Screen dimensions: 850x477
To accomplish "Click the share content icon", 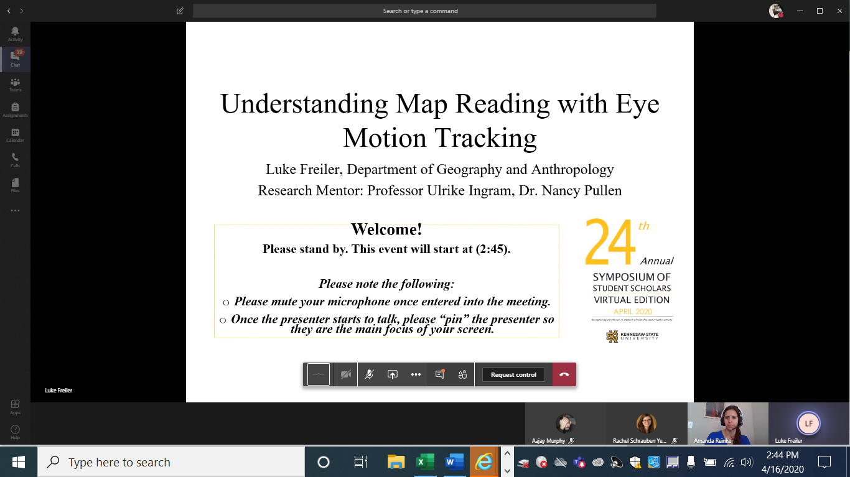I will 393,374.
